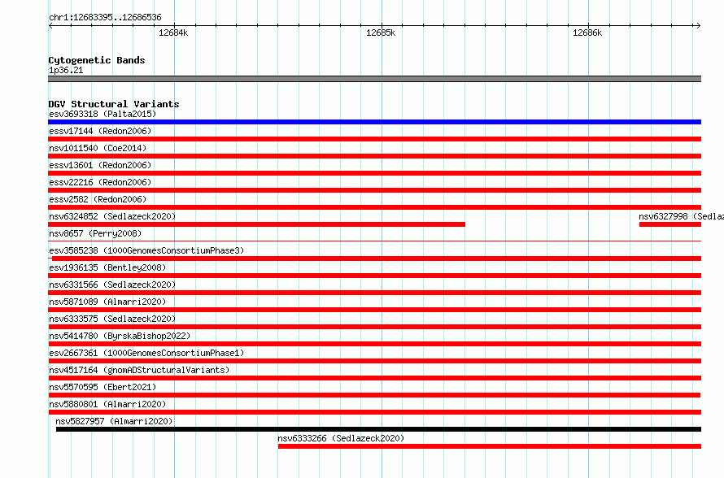Image resolution: width=724 pixels, height=478 pixels.
Task: Click the chr1:12683395..12686536 region label
Action: click(x=105, y=17)
